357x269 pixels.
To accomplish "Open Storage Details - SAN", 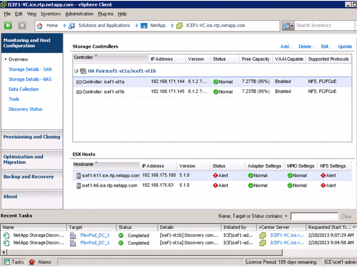I will pos(30,70).
